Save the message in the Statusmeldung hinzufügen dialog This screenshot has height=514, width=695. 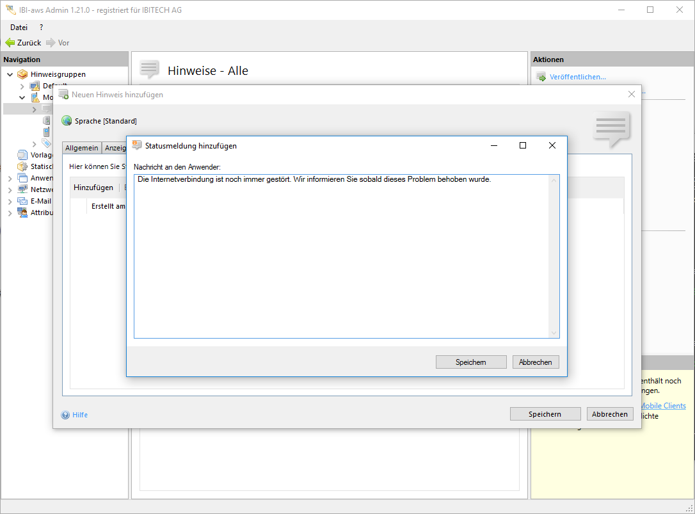[471, 362]
